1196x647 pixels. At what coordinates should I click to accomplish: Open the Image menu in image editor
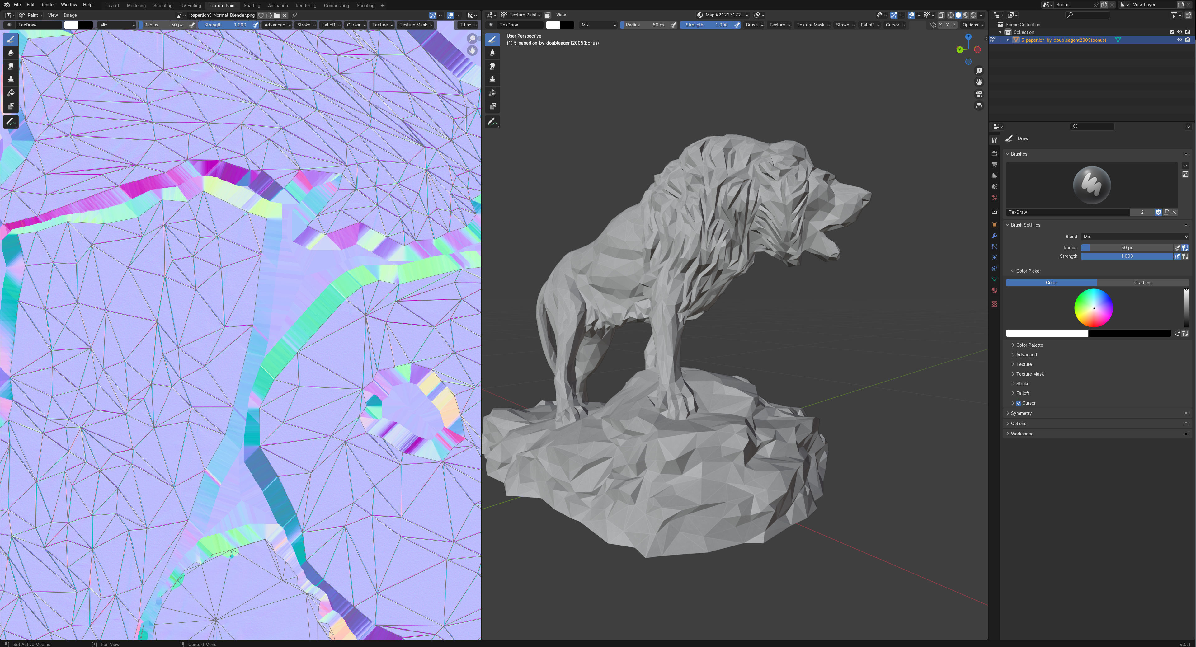[x=70, y=15]
